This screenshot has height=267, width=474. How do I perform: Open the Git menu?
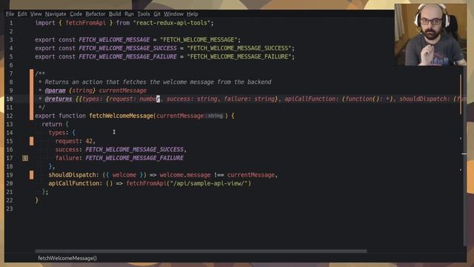(157, 14)
